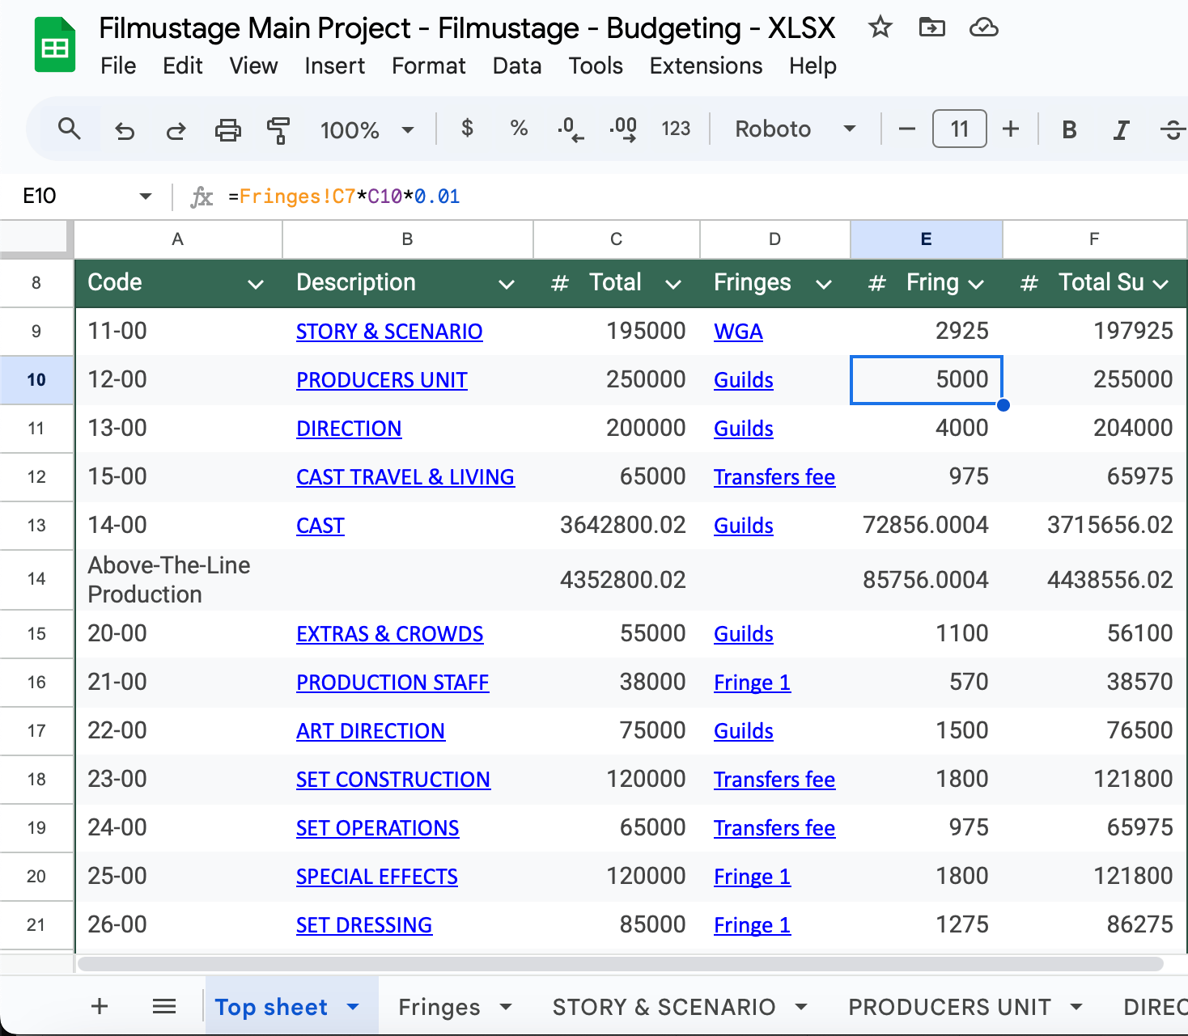
Task: Open the File menu
Action: click(118, 66)
